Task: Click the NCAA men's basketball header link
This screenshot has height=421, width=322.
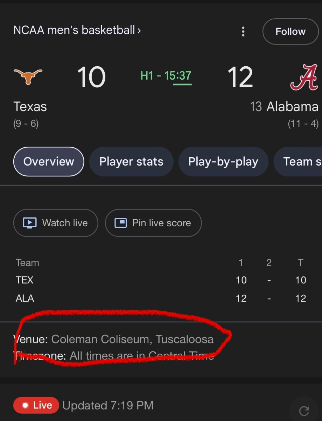Action: [74, 30]
